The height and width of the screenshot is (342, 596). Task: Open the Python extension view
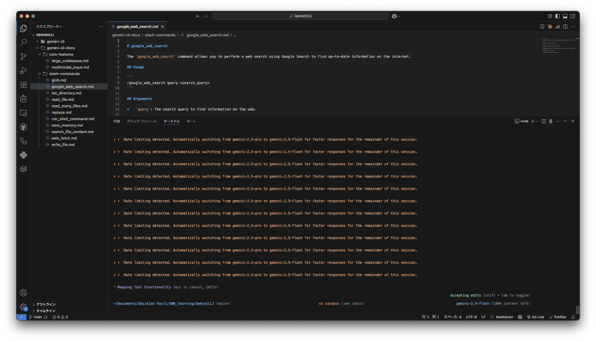tap(23, 155)
